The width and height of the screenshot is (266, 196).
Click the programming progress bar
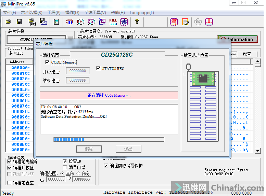tap(109, 139)
